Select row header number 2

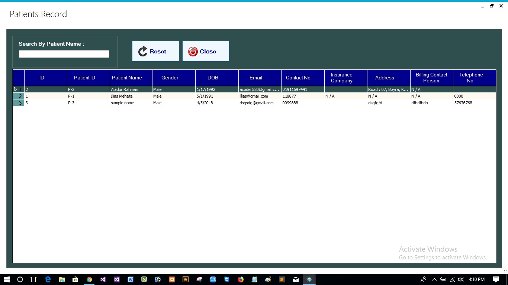pyautogui.click(x=19, y=96)
